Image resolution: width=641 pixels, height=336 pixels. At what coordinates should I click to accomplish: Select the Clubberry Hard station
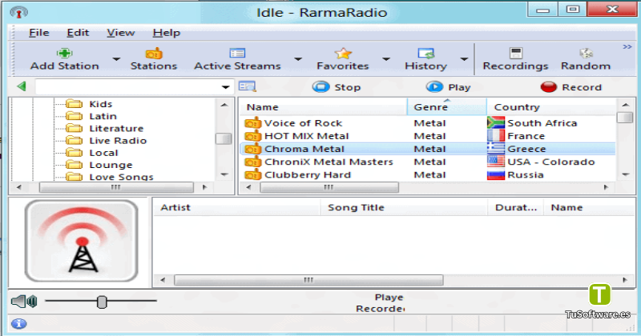tap(308, 174)
